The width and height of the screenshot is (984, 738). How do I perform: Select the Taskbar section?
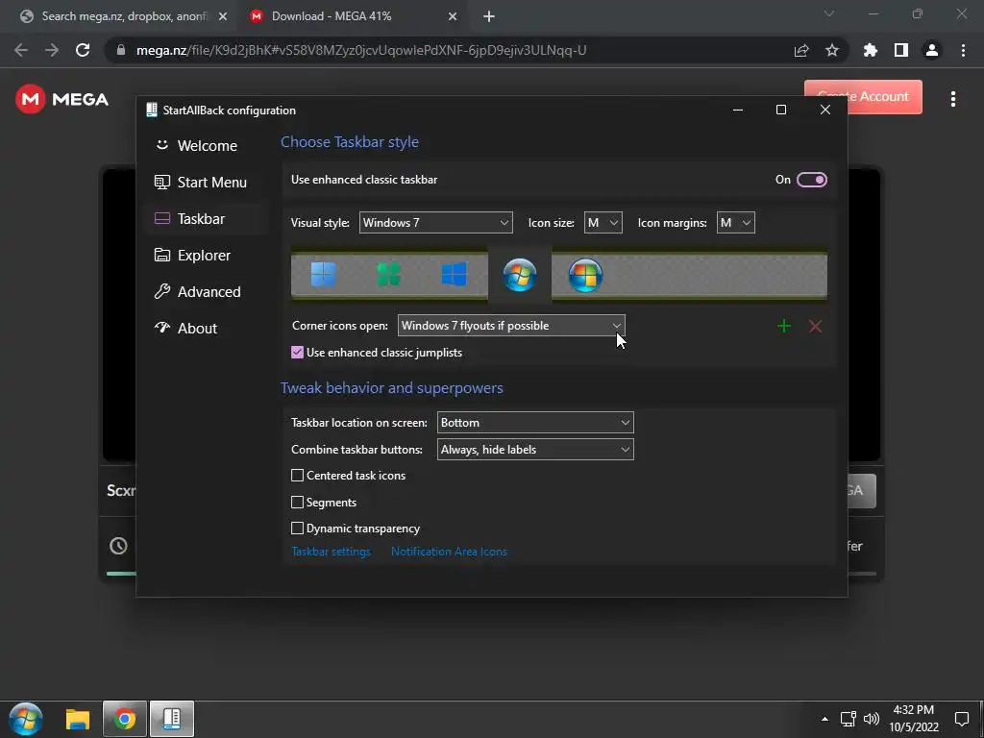pos(206,218)
